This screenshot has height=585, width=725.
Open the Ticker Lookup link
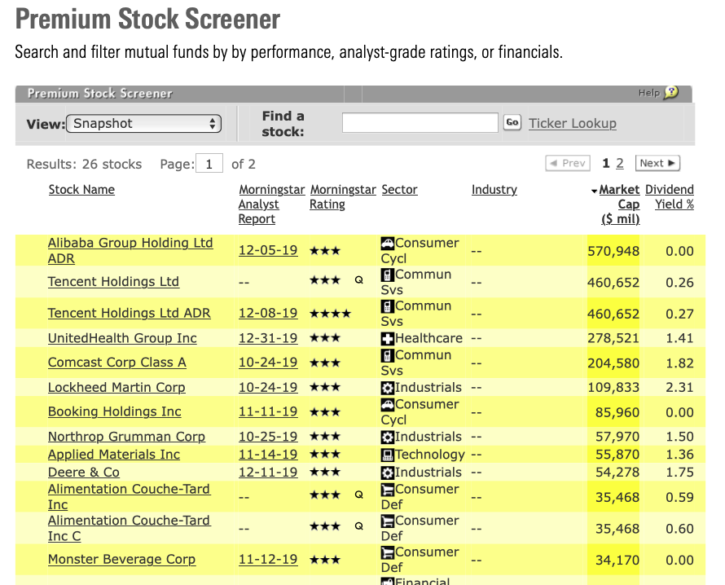pyautogui.click(x=573, y=124)
